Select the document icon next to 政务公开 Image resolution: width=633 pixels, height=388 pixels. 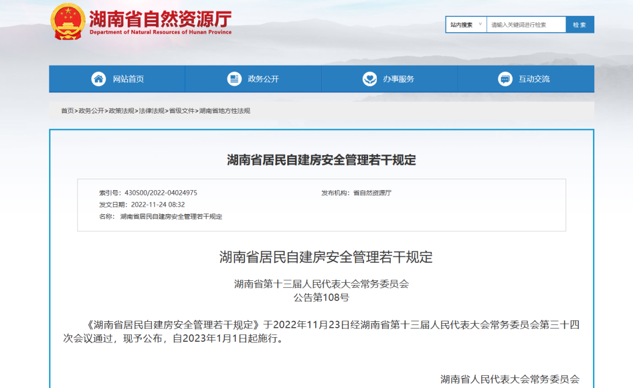(234, 79)
